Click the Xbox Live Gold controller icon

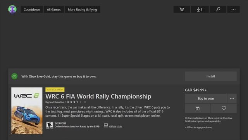click(14, 76)
